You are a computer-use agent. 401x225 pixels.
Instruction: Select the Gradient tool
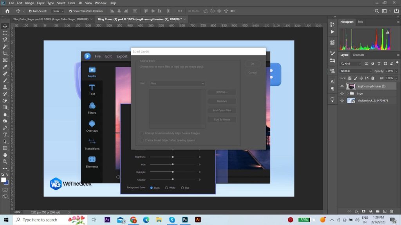coord(5,107)
